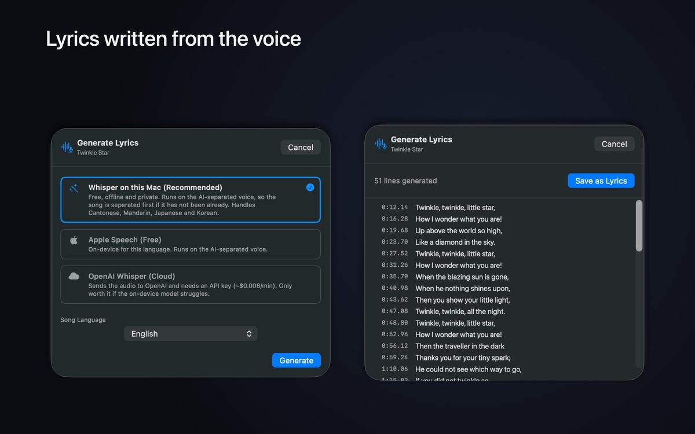Select lyric 'Like a diamond in the sky.'

(x=455, y=242)
